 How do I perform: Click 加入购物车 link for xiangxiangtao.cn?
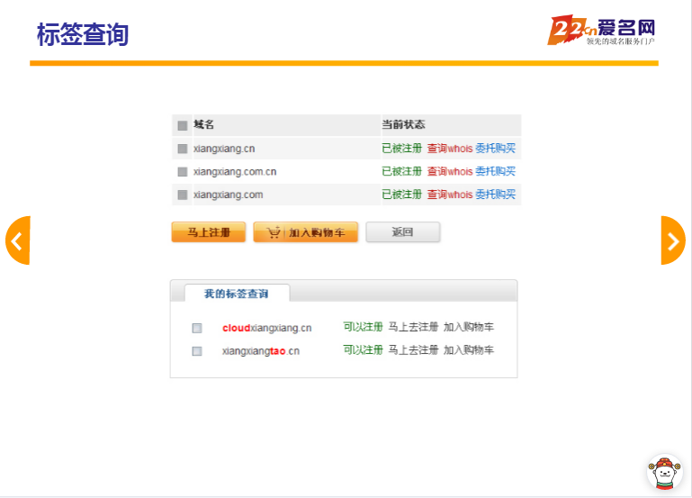pyautogui.click(x=468, y=350)
